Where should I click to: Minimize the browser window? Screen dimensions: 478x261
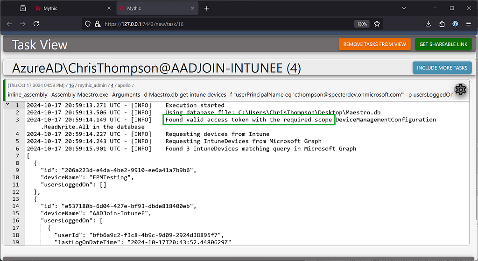pos(435,8)
